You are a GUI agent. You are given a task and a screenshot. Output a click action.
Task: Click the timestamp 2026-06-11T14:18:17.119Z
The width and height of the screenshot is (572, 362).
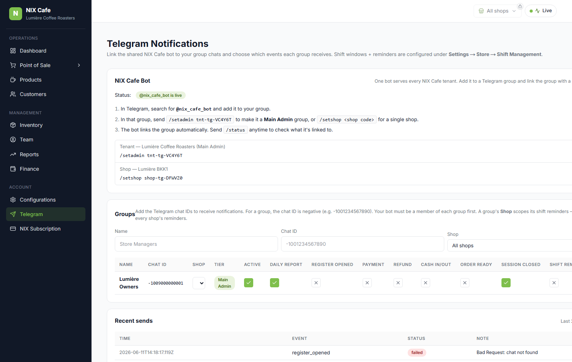click(146, 352)
